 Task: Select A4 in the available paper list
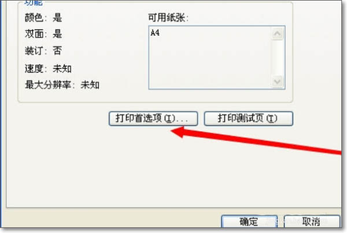pos(155,33)
